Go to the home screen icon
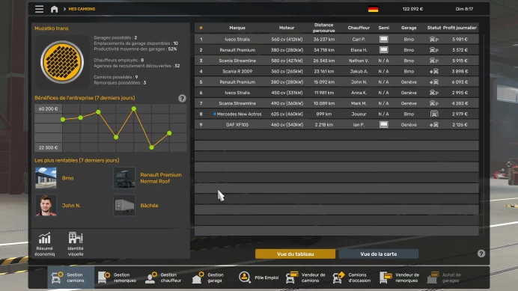This screenshot has width=518, height=291. (x=54, y=9)
